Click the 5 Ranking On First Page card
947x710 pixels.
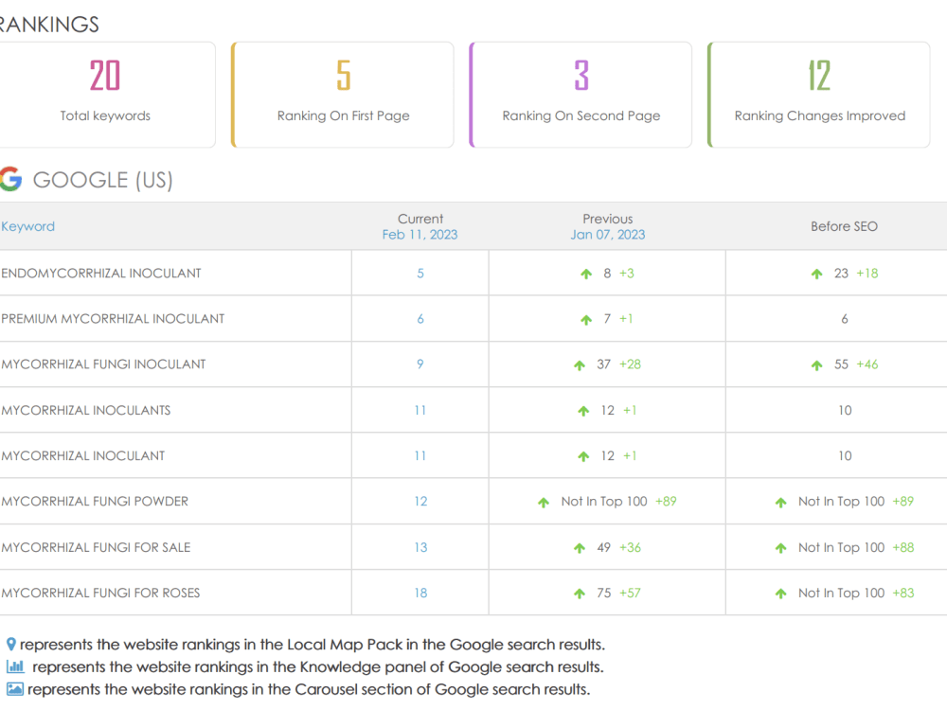(x=342, y=94)
